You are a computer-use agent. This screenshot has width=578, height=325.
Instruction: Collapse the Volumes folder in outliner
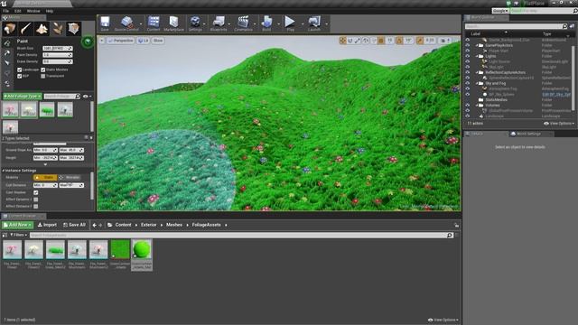pyautogui.click(x=477, y=106)
